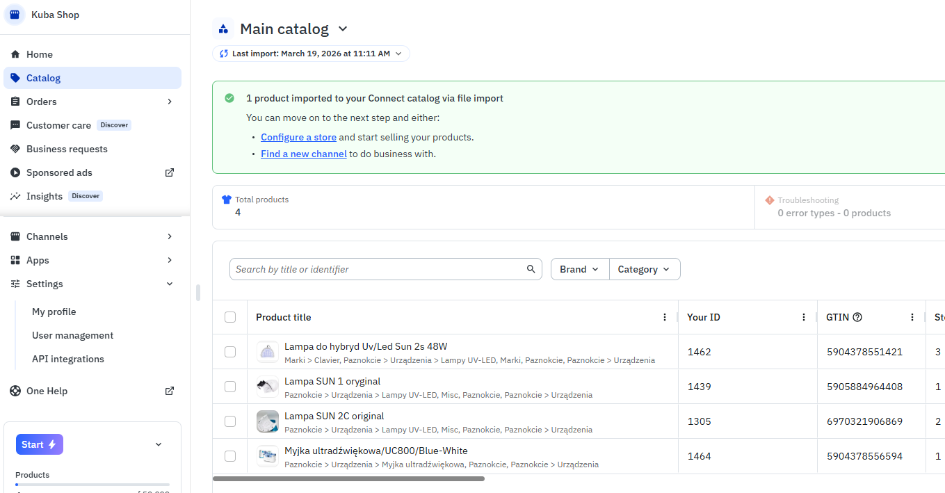Open the Brand filter dropdown
The width and height of the screenshot is (945, 493).
pyautogui.click(x=579, y=269)
